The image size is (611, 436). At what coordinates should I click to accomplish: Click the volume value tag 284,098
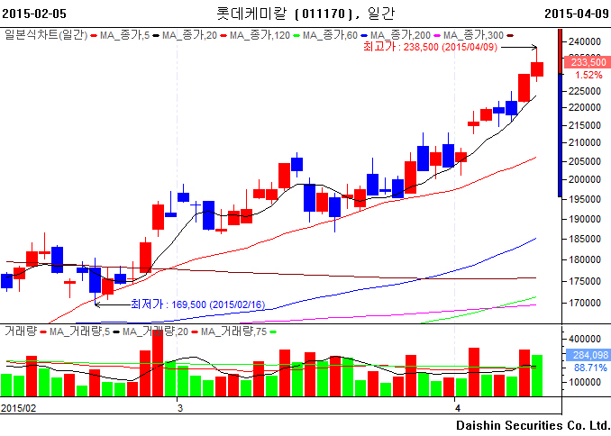pos(588,355)
